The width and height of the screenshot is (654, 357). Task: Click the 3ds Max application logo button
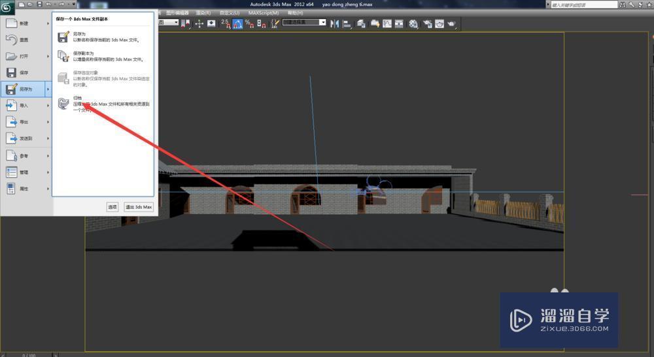pos(7,7)
